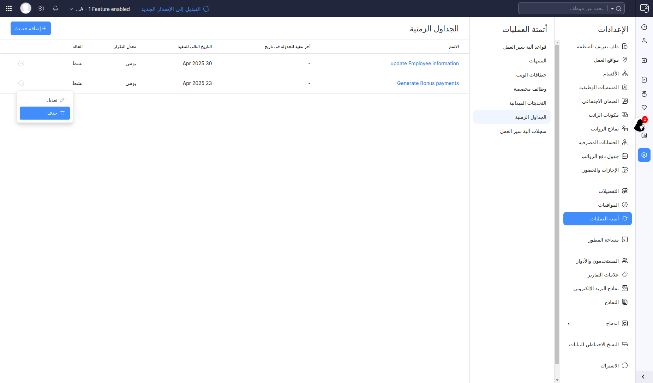
Task: Collapse the right sidebar with the arrow
Action: click(x=643, y=377)
